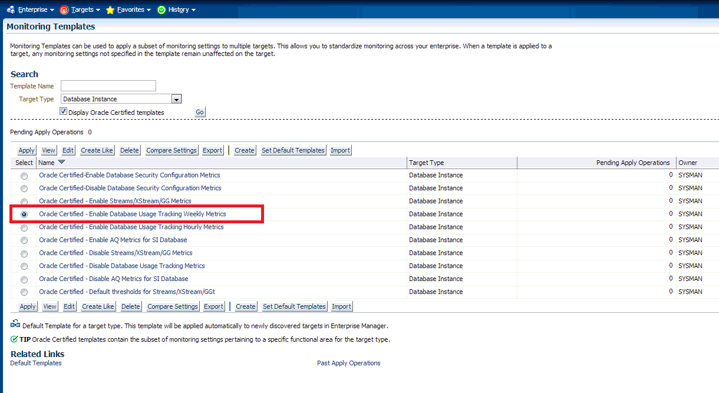719x393 pixels.
Task: Click the History clock icon
Action: 161,9
